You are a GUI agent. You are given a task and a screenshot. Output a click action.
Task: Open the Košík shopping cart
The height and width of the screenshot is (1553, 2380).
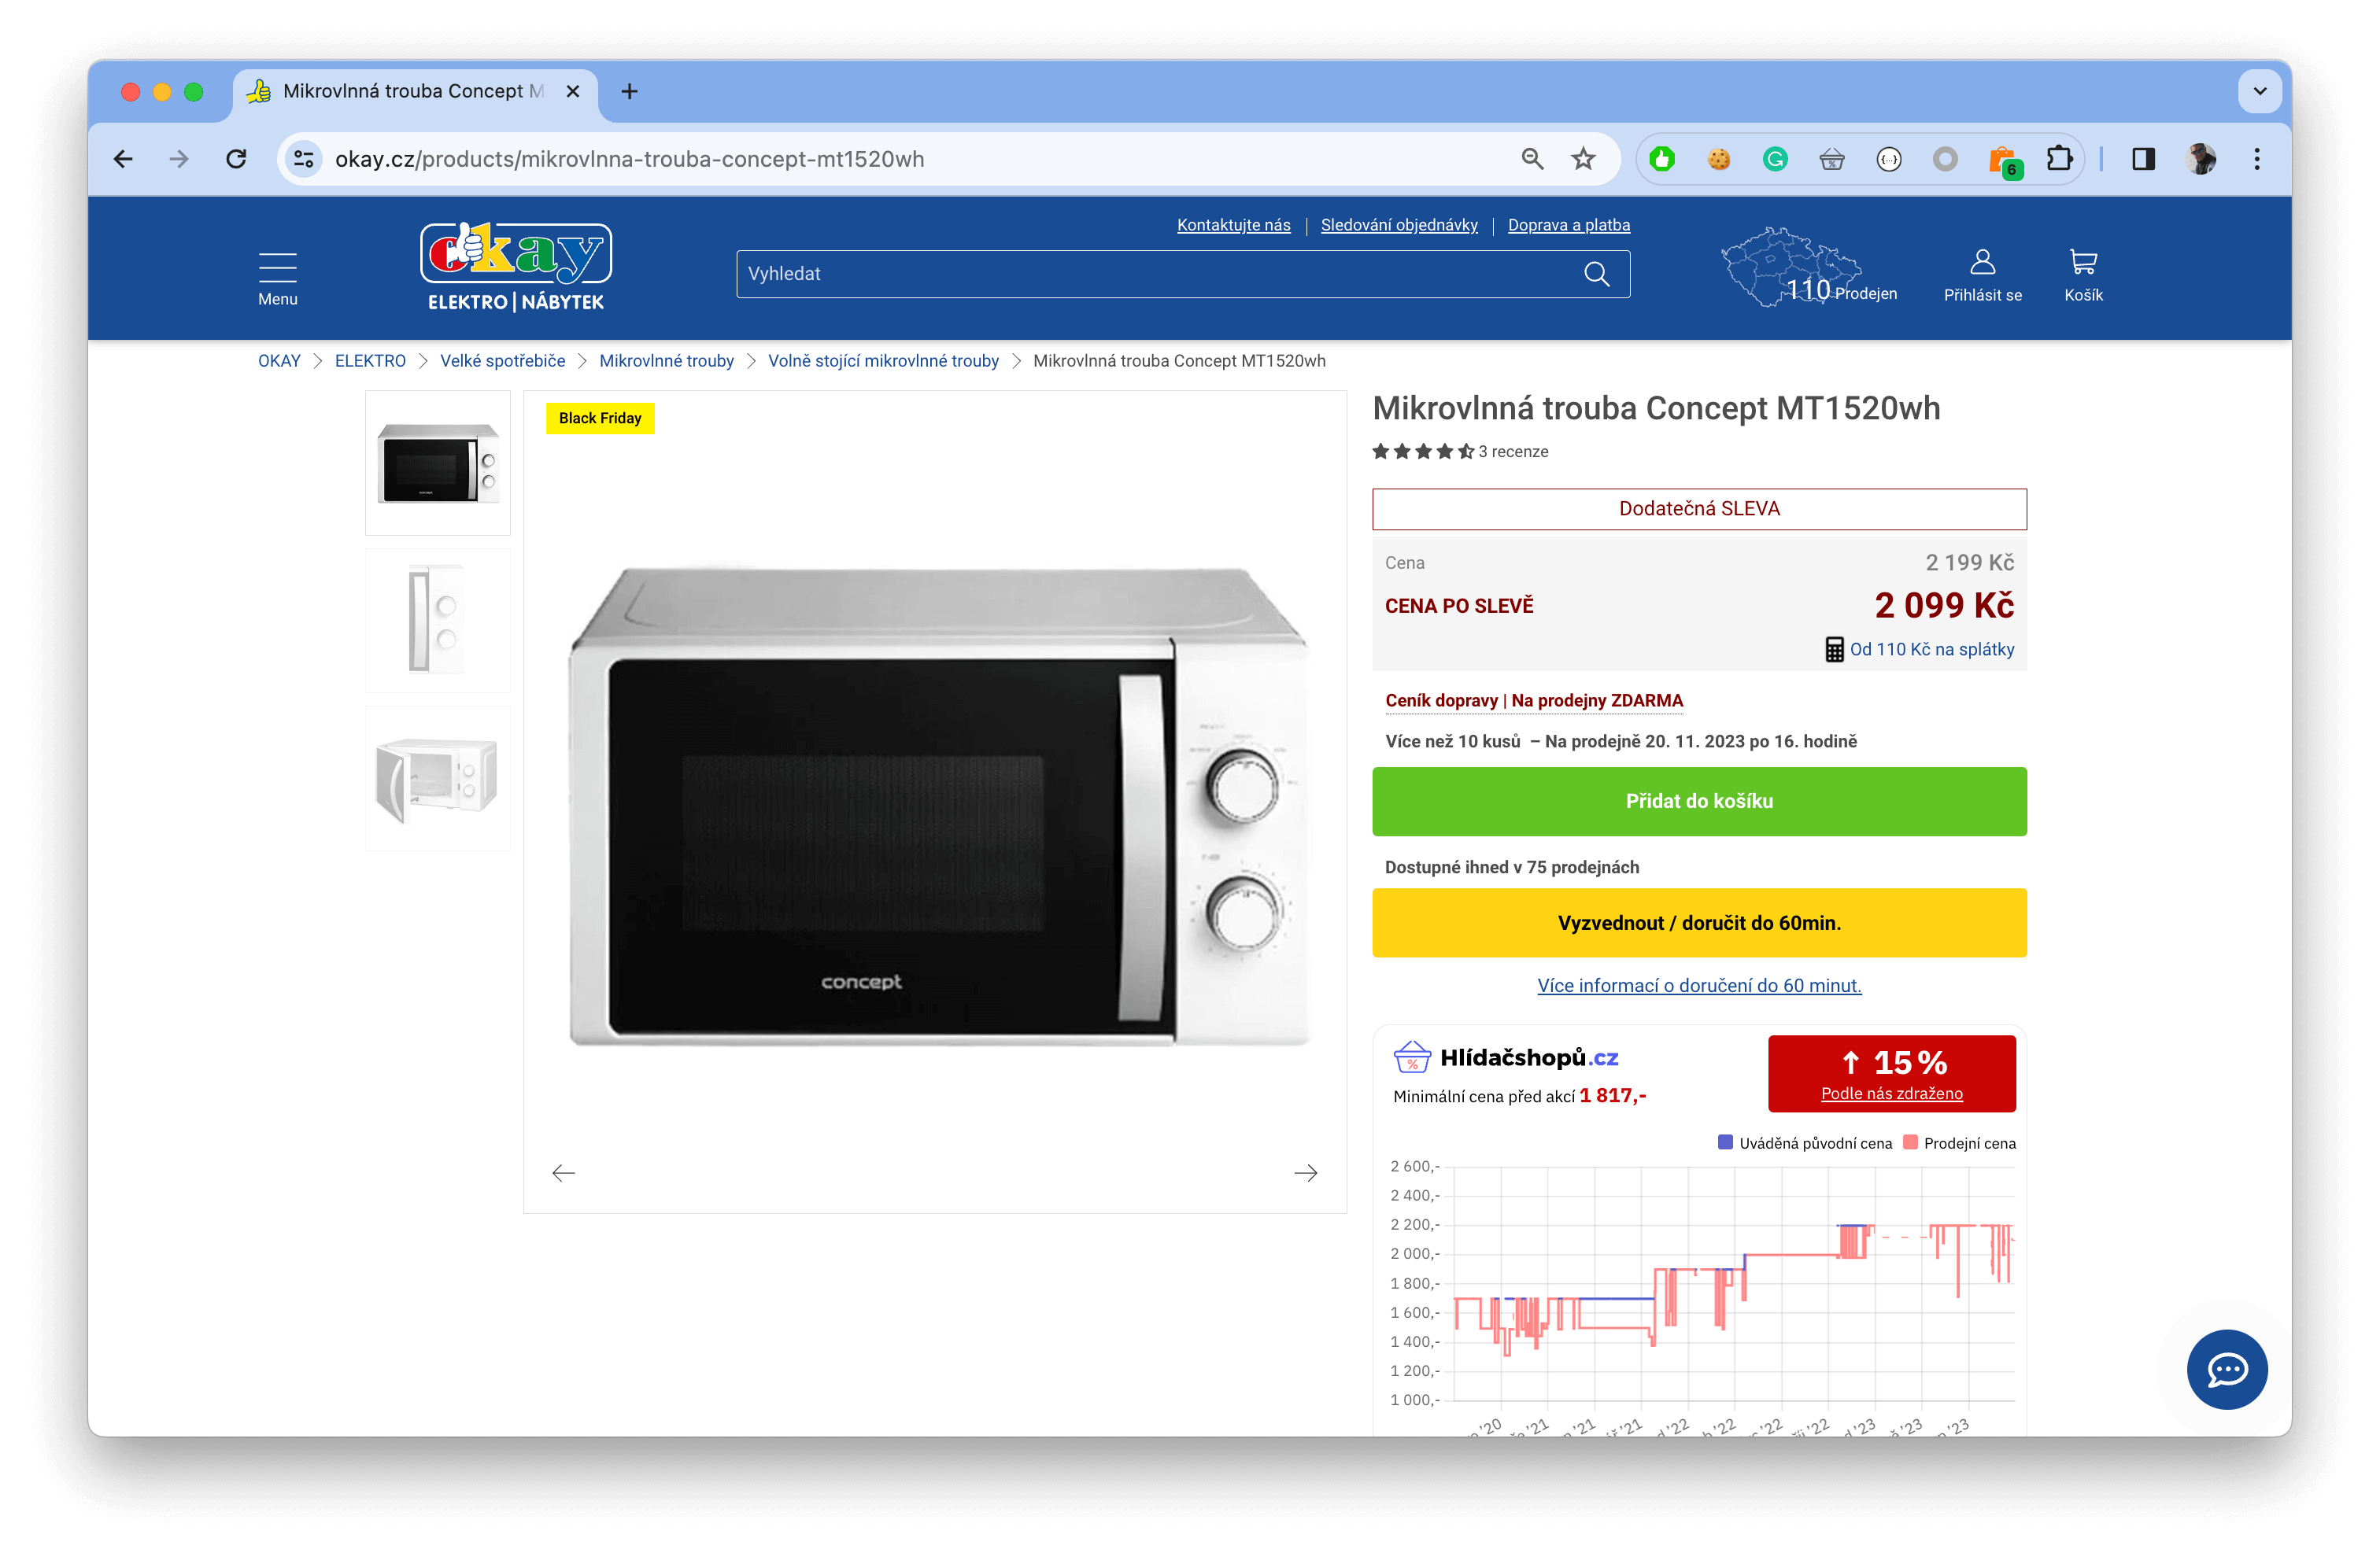2084,272
